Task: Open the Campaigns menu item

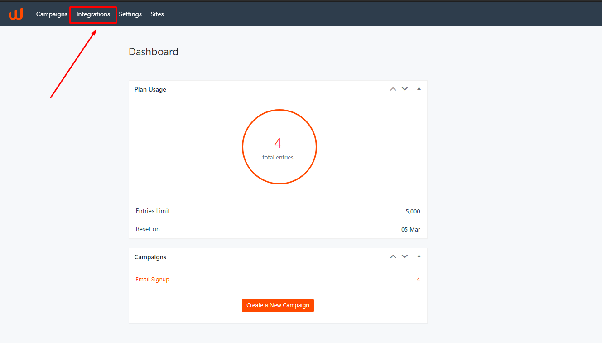Action: (52, 14)
